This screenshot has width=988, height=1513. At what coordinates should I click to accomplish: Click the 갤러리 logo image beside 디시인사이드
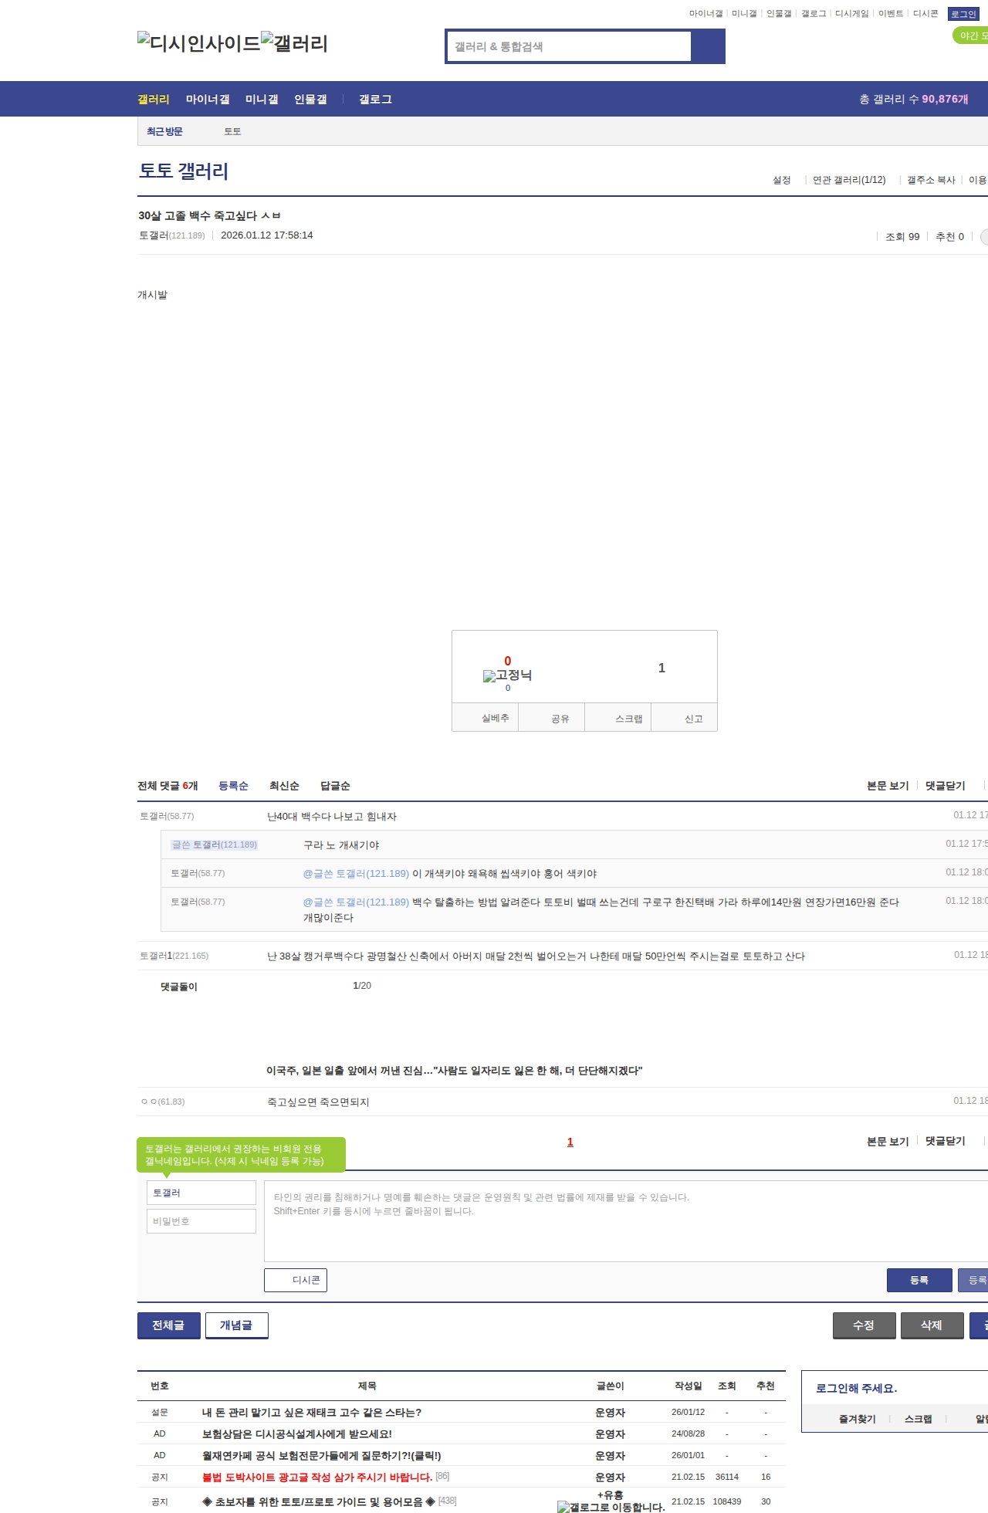click(295, 43)
